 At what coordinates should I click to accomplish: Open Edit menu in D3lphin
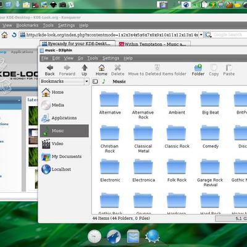[56, 58]
